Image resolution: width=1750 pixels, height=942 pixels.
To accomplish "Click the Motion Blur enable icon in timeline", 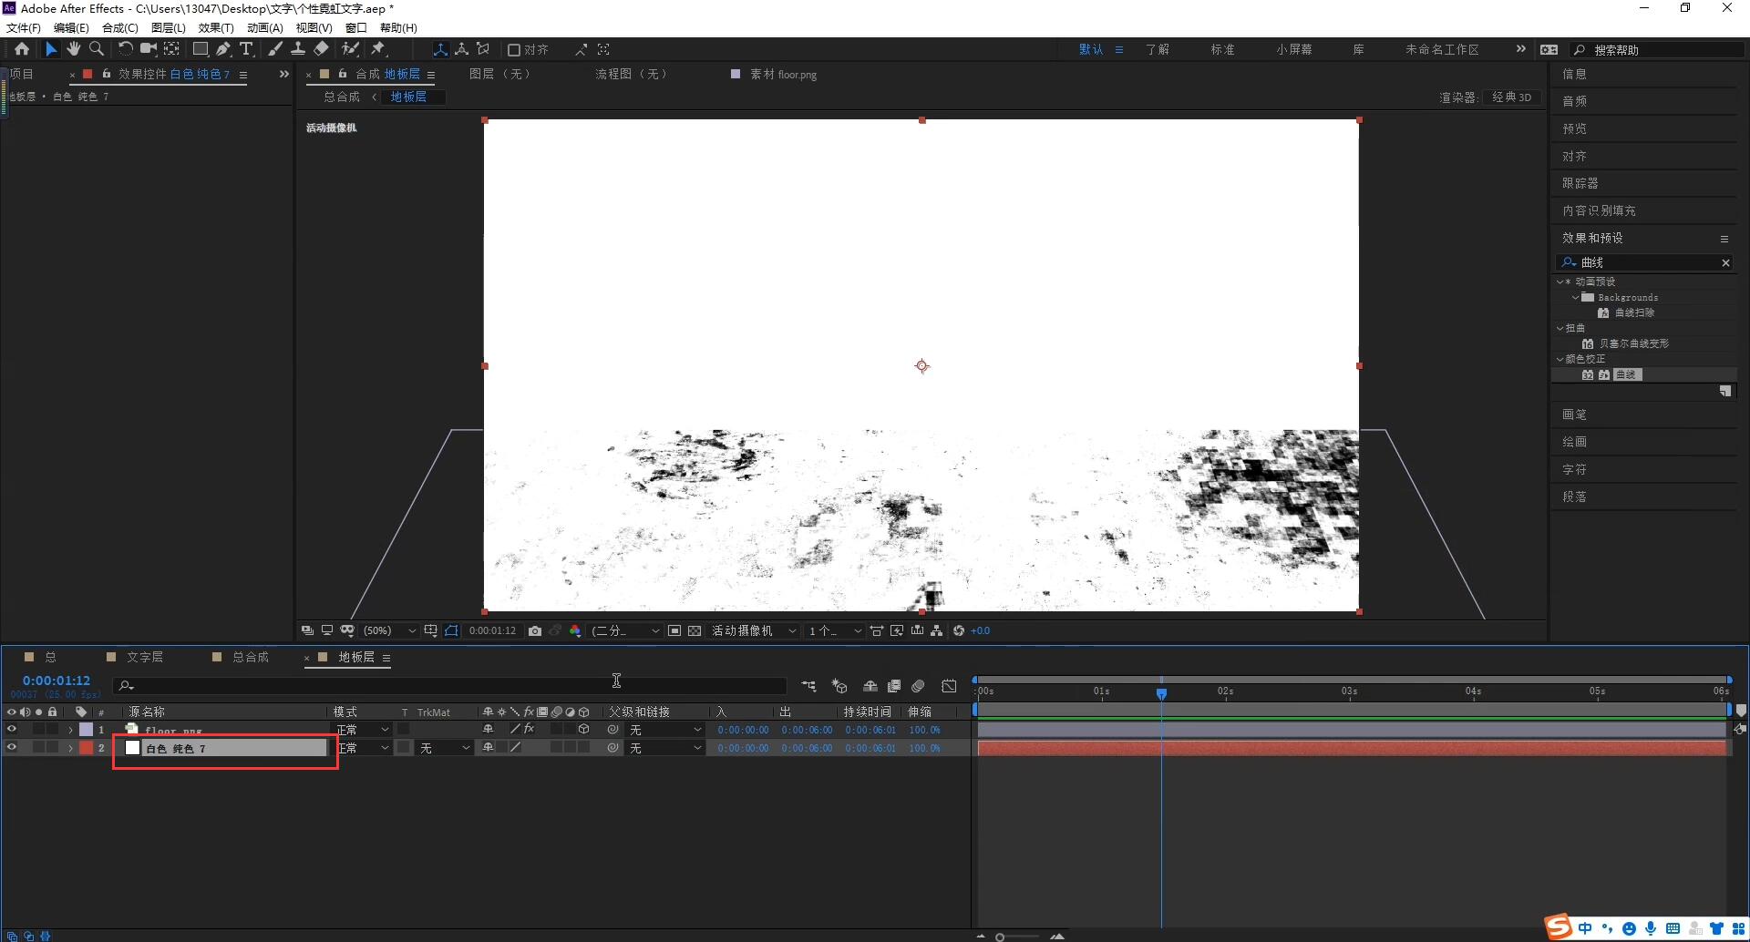I will coord(919,686).
